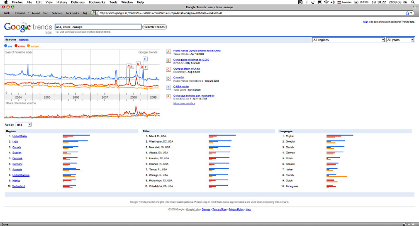419x226 pixels.
Task: Click the blue usa legend dot
Action: tap(6, 46)
